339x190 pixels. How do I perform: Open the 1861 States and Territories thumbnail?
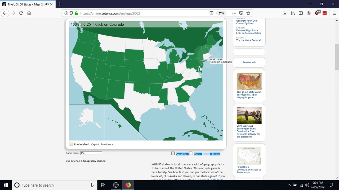249,81
